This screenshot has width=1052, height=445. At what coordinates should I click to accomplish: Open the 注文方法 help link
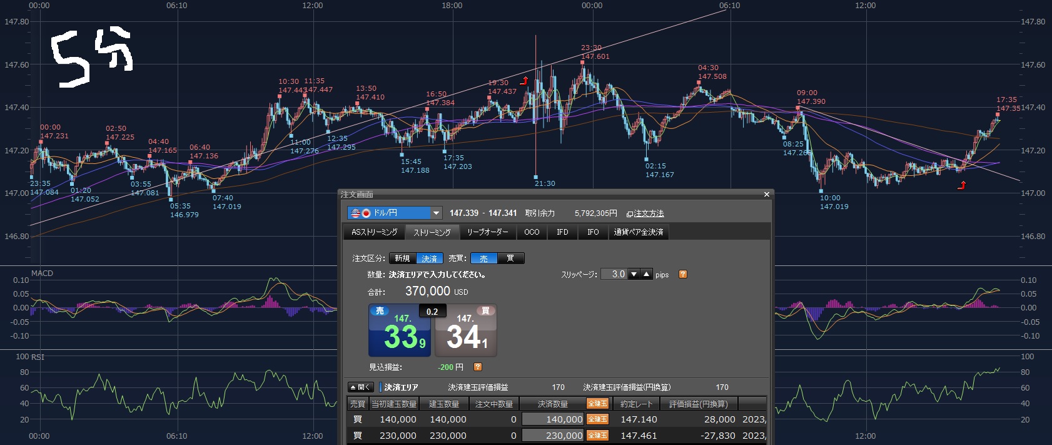[x=645, y=213]
